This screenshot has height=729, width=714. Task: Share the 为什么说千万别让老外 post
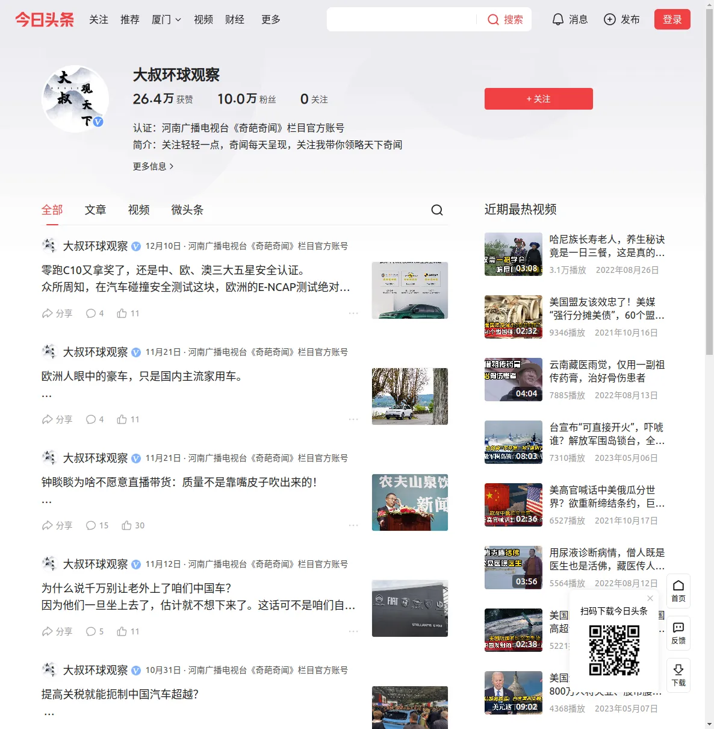[57, 631]
